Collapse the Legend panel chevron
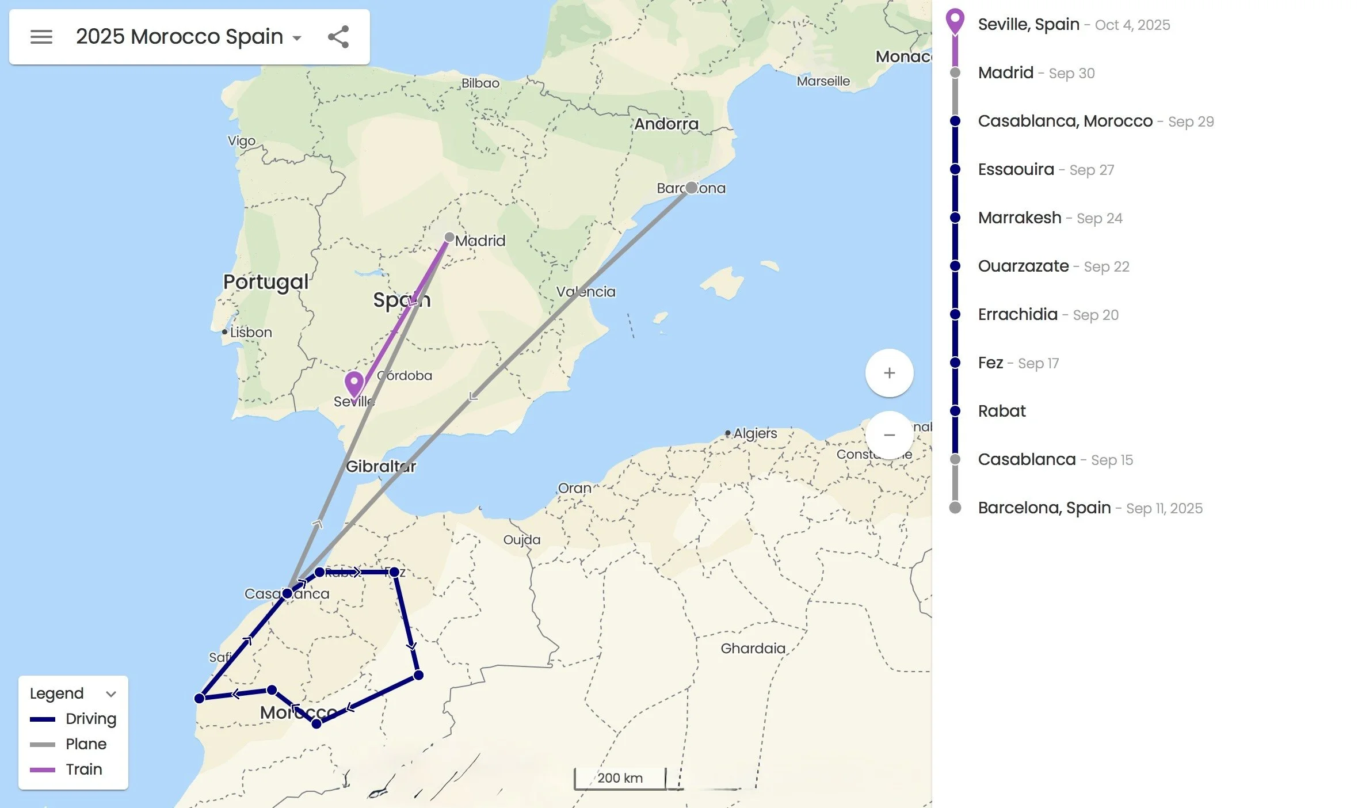This screenshot has width=1358, height=808. point(111,693)
